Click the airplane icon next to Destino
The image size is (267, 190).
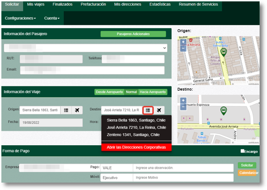[159, 110]
